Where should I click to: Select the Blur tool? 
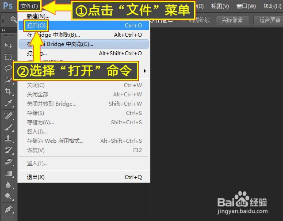(8, 185)
